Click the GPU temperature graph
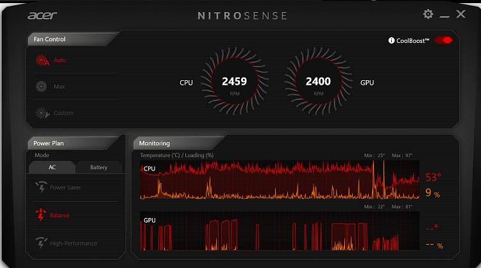This screenshot has height=268, width=481. [279, 232]
